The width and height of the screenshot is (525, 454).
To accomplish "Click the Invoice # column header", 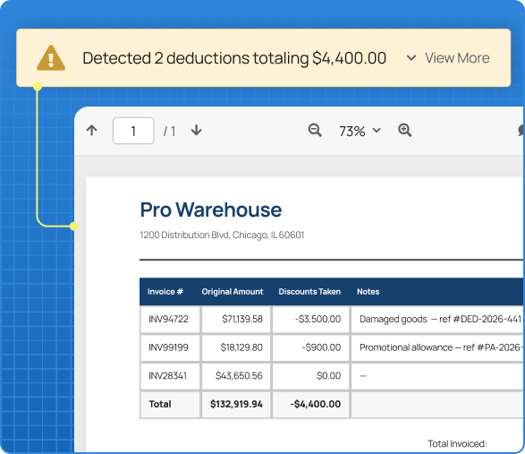I will tap(165, 292).
